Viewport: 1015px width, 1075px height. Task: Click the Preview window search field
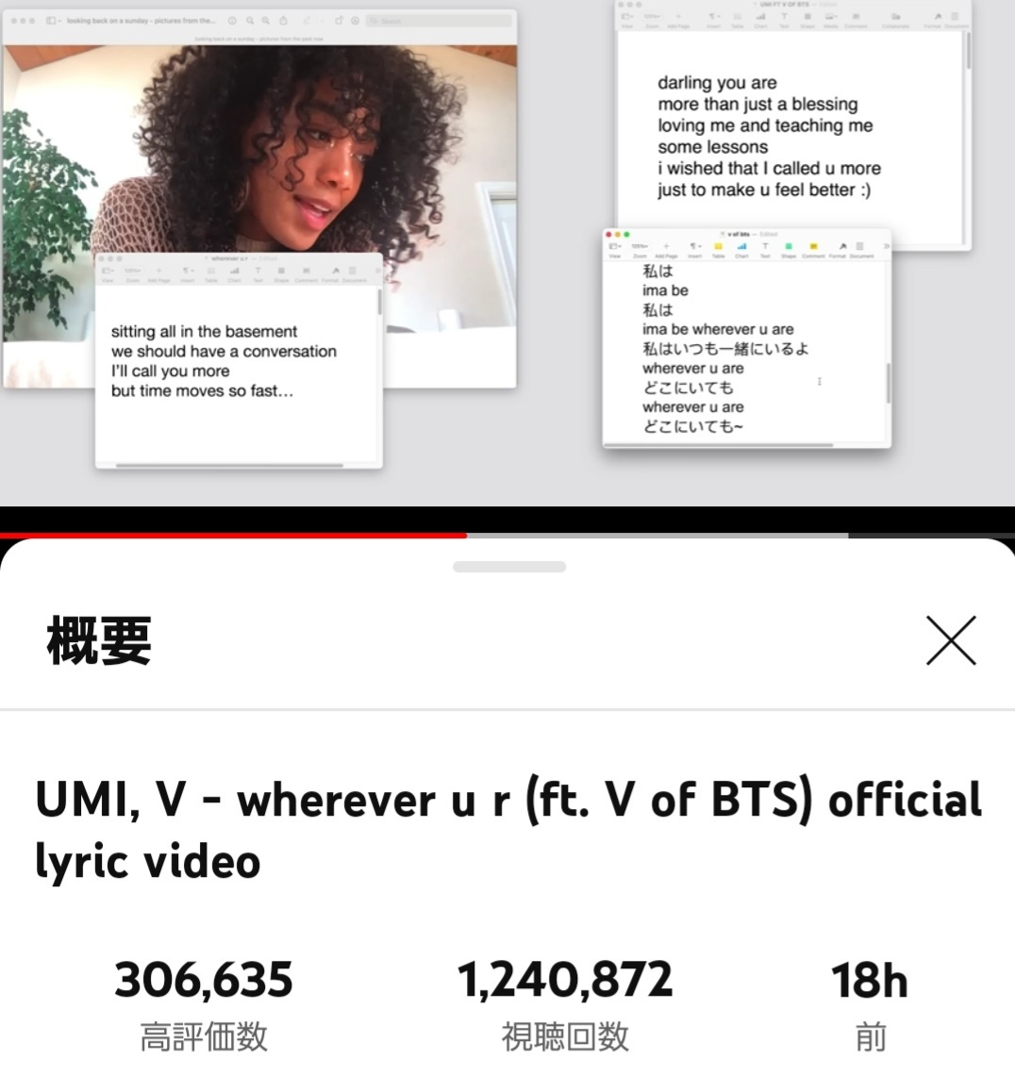(439, 22)
